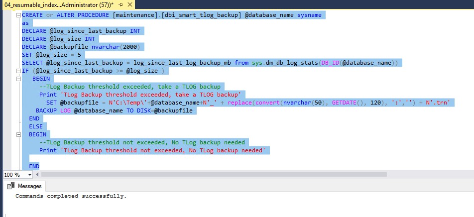The width and height of the screenshot is (474, 217).
Task: Click red Print 'No TLog backup needed' string
Action: pyautogui.click(x=163, y=150)
